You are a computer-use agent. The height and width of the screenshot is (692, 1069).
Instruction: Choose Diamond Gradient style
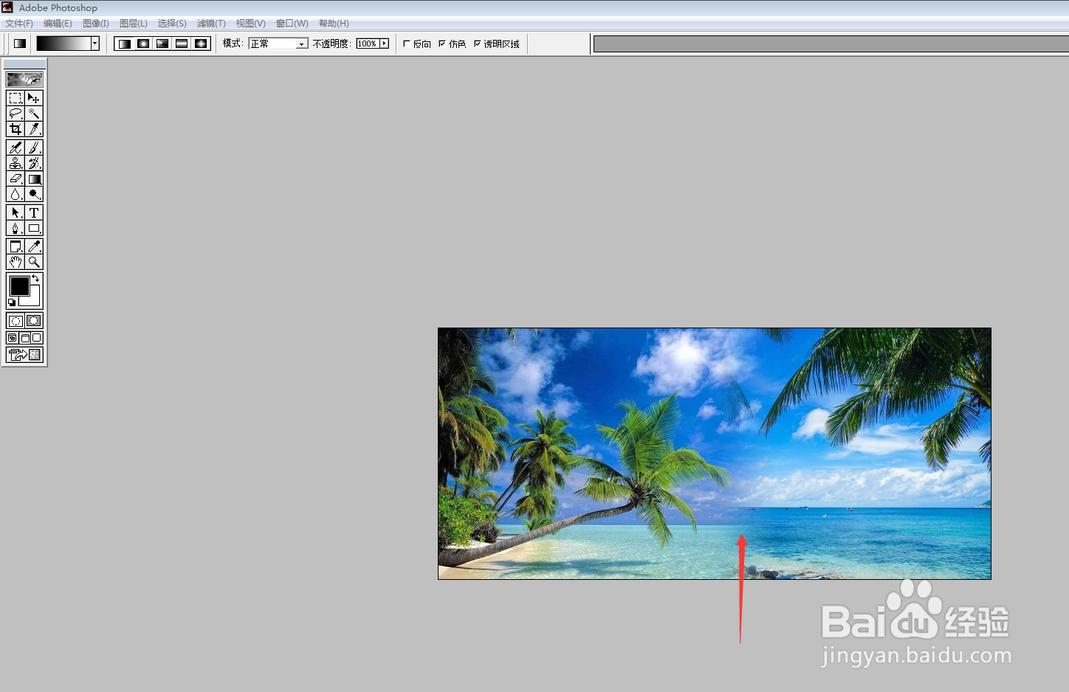(201, 44)
